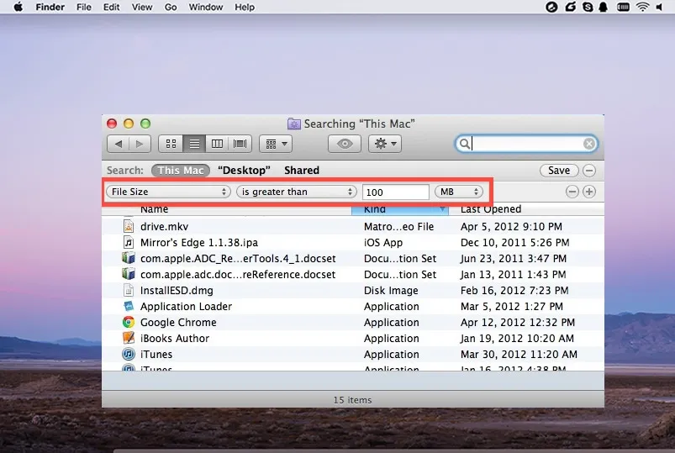The width and height of the screenshot is (675, 453).
Task: Open the Go menu in menu bar
Action: point(171,7)
